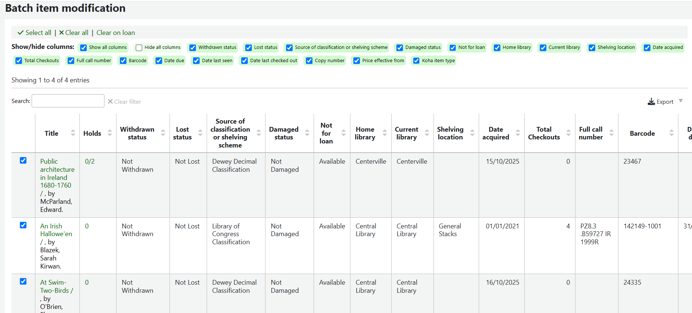Click into the Search input field

[x=68, y=101]
